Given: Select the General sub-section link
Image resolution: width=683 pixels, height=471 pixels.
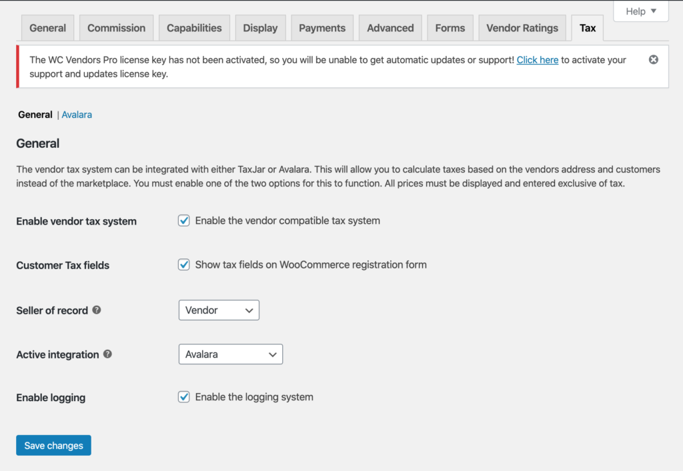Looking at the screenshot, I should click(x=35, y=115).
